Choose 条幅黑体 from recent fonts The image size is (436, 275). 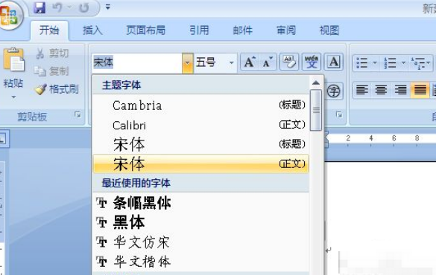tap(200, 203)
